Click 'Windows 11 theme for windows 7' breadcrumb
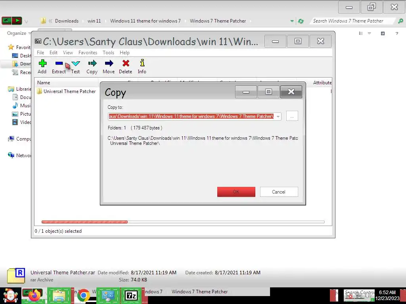The height and width of the screenshot is (304, 406). 145,21
